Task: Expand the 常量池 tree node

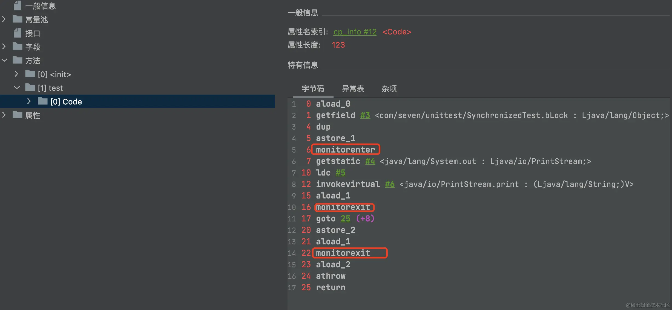Action: tap(4, 19)
